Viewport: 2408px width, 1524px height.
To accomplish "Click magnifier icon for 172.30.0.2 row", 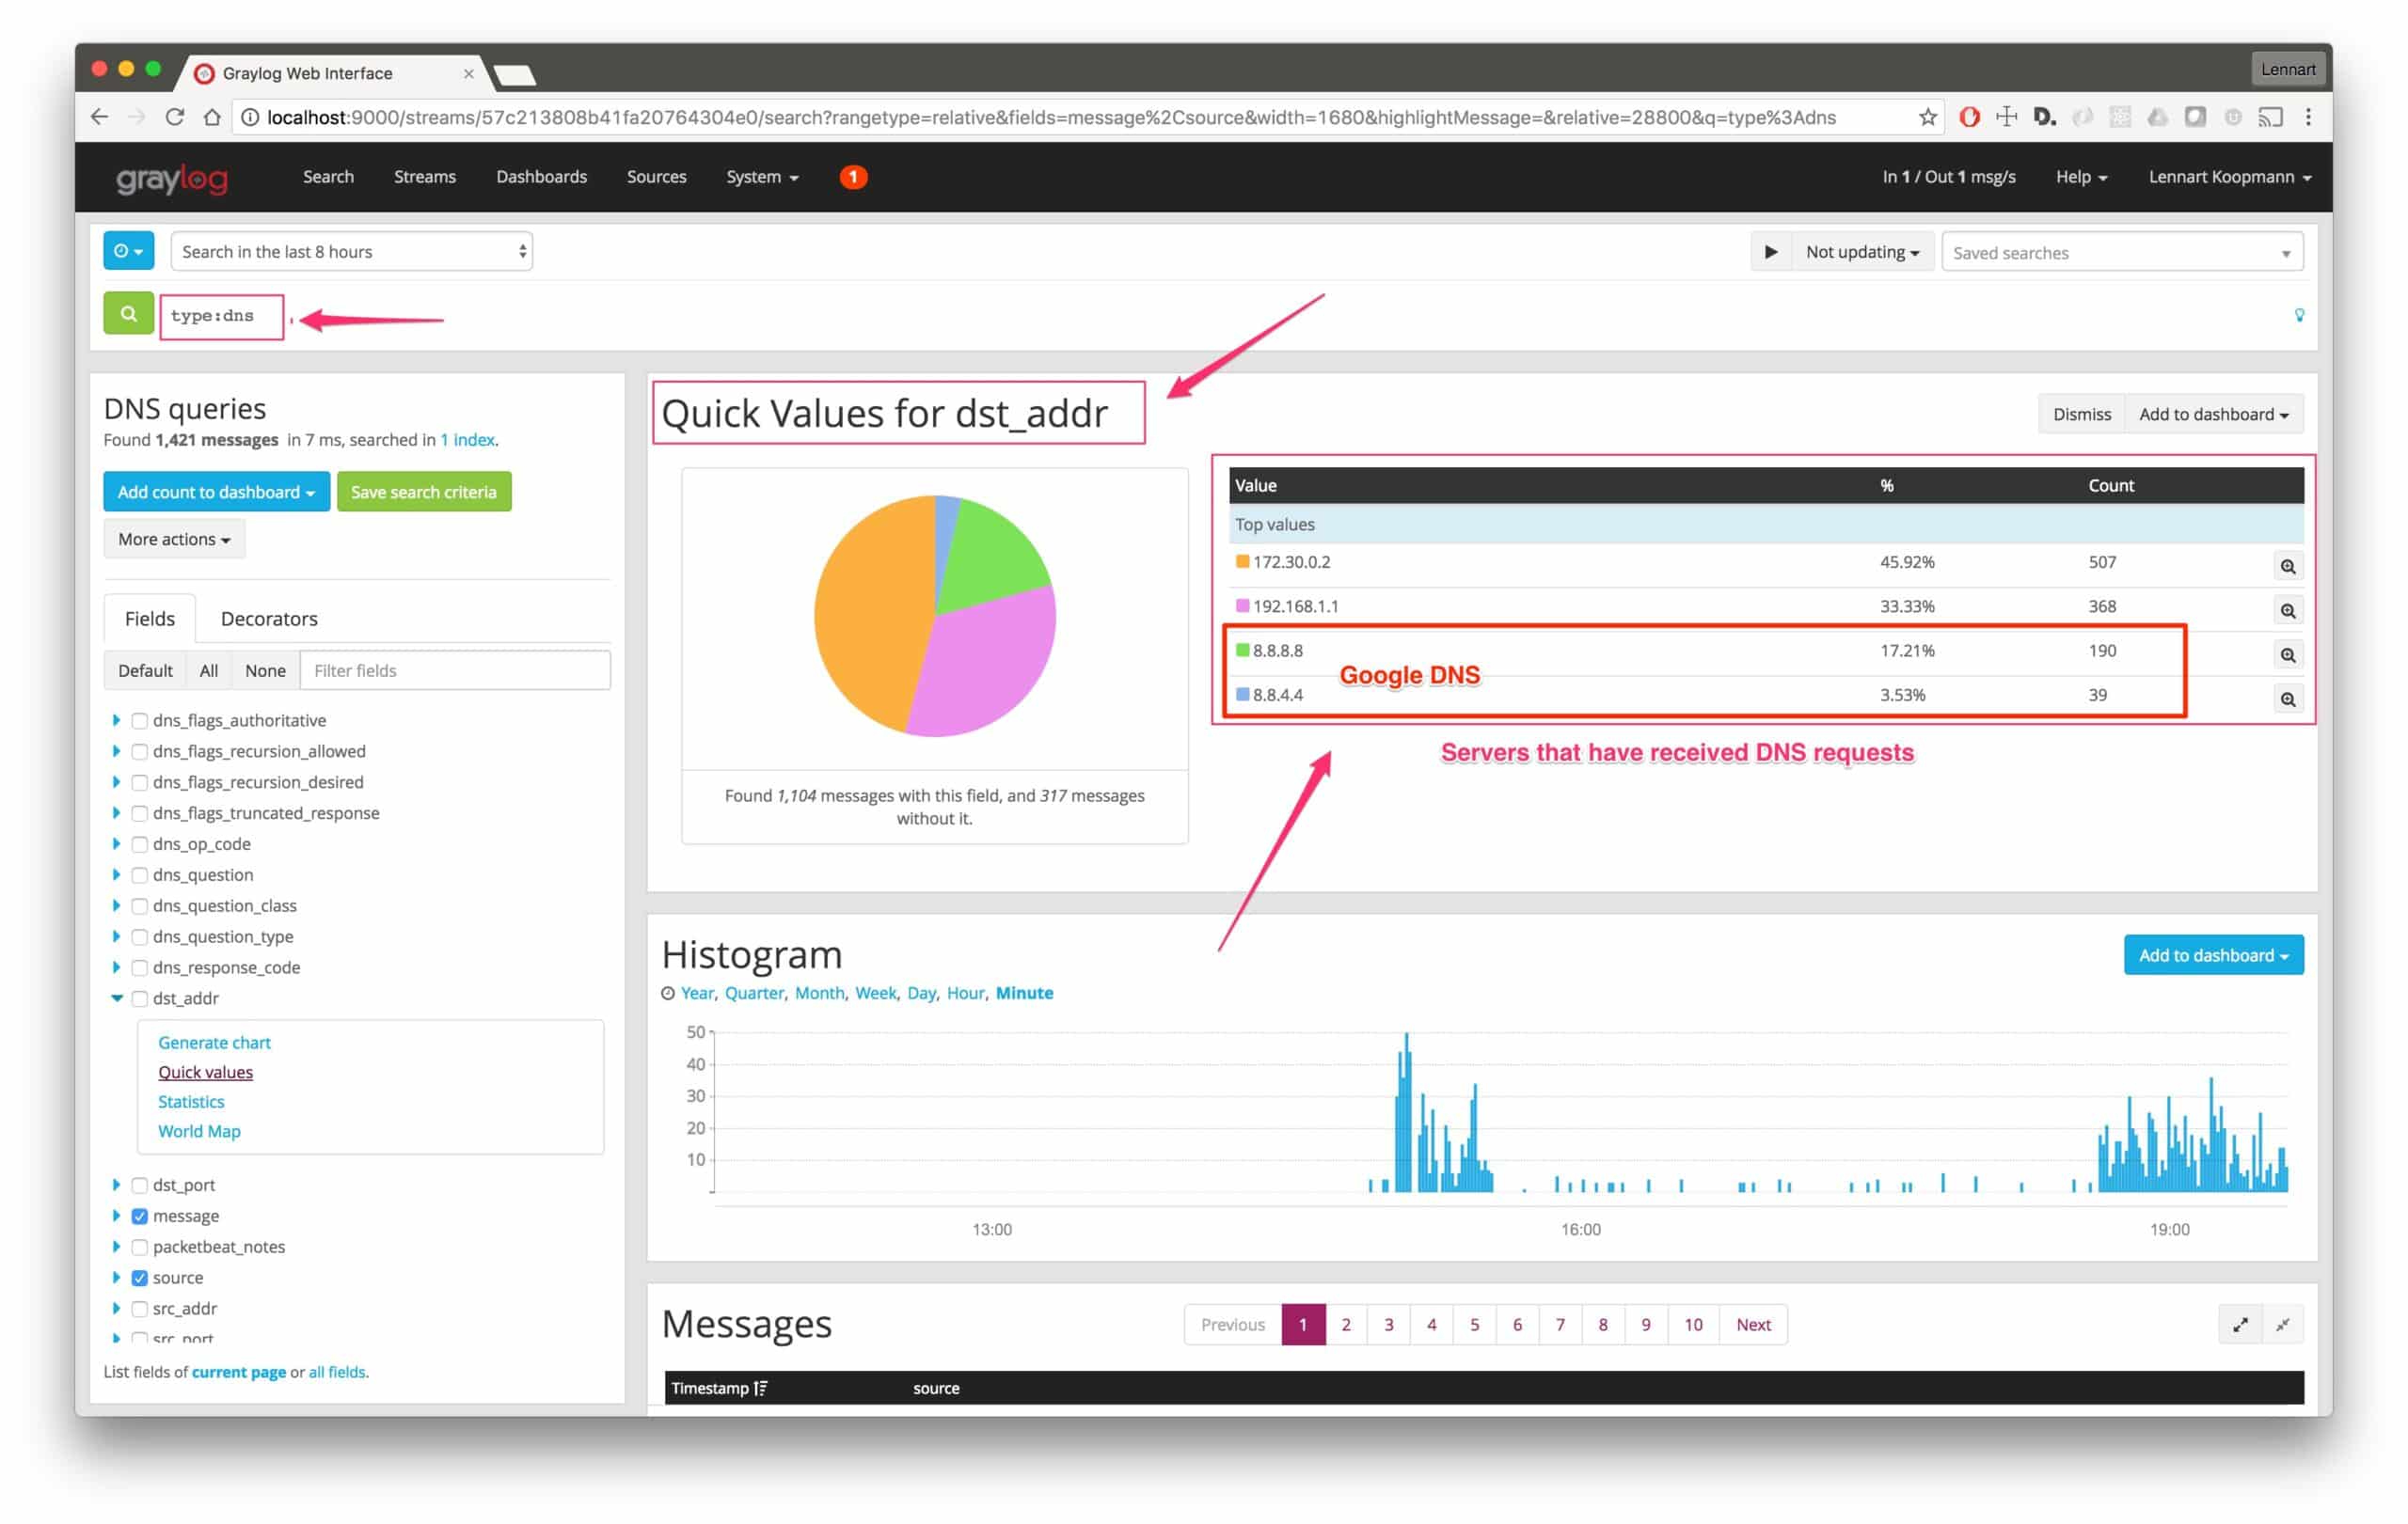I will coord(2287,567).
